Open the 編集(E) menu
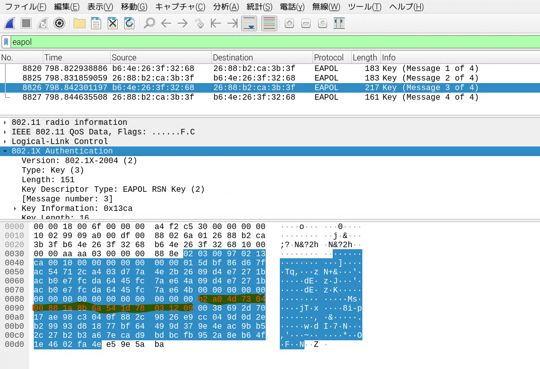This screenshot has width=540, height=369. (x=67, y=7)
